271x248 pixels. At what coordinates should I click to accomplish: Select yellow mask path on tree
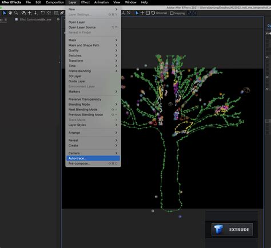point(184,127)
